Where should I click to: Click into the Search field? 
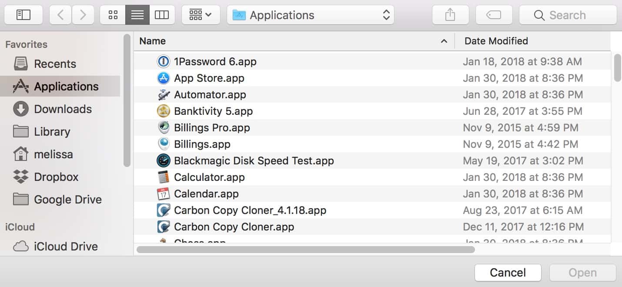coord(568,15)
